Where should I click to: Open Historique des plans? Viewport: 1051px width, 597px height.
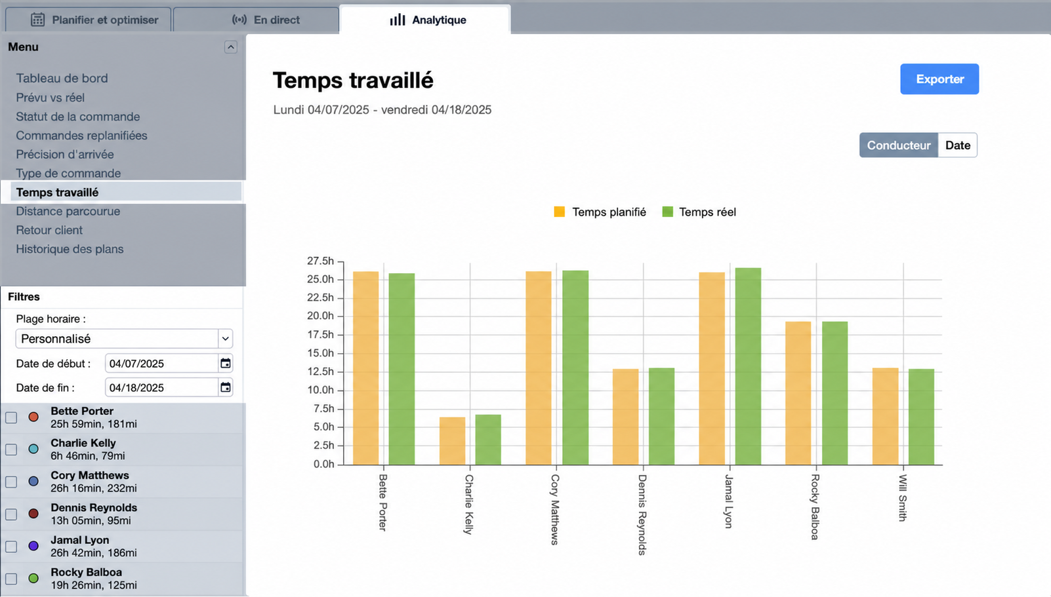(70, 249)
